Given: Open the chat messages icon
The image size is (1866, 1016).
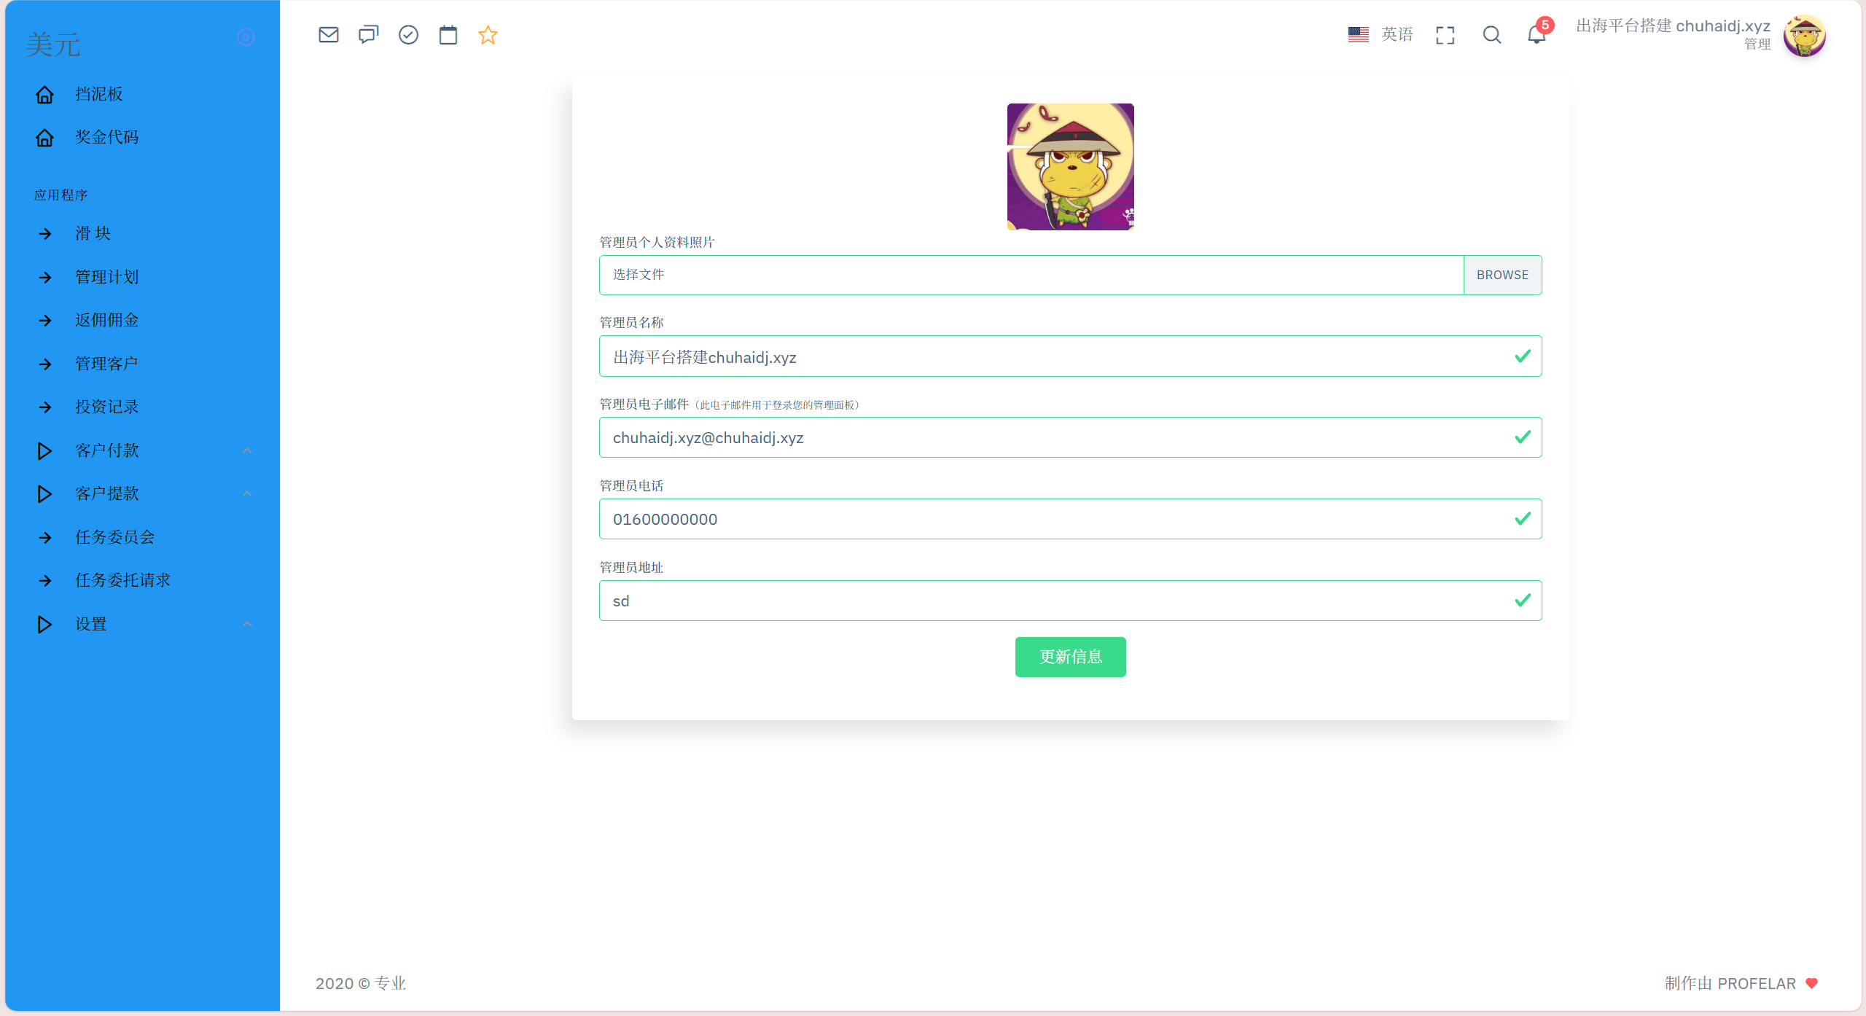Looking at the screenshot, I should [368, 34].
